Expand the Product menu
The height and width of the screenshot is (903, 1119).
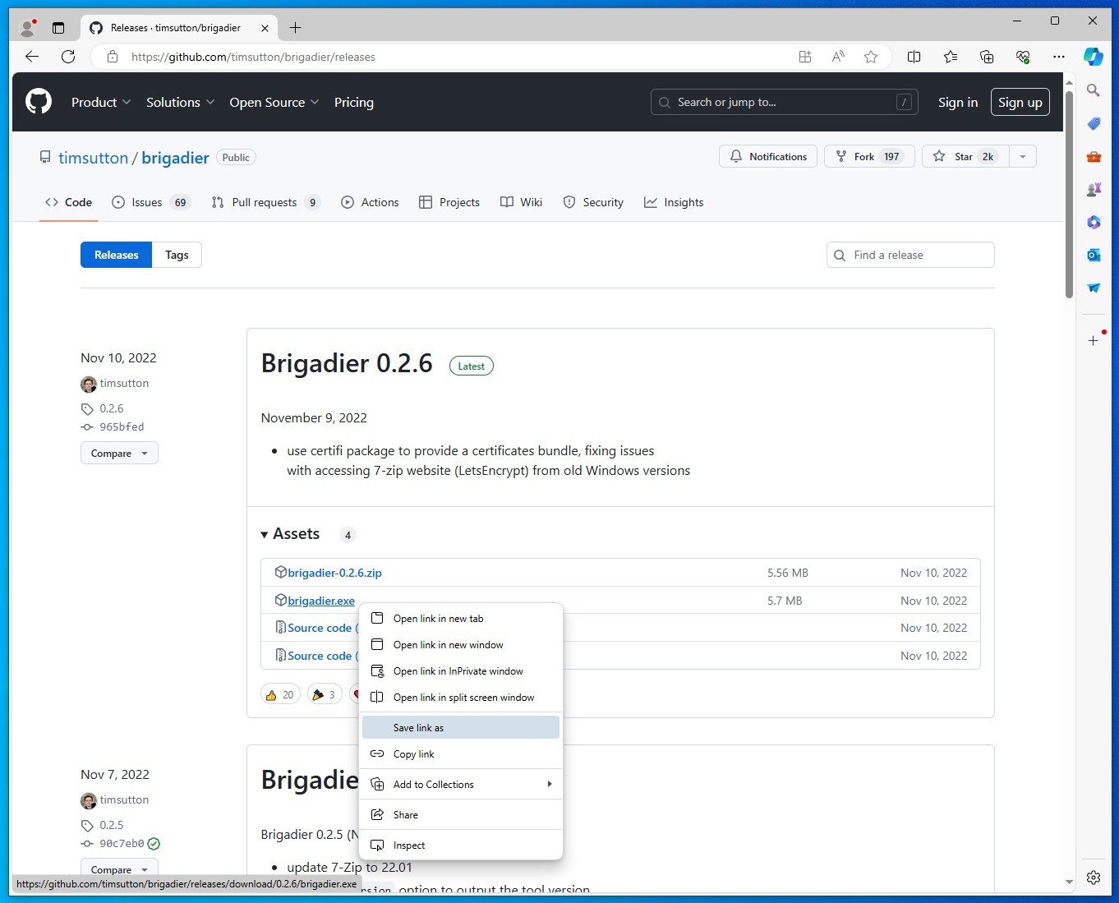101,102
